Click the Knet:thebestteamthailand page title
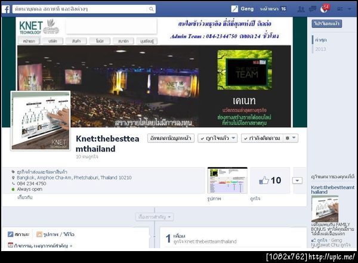The height and width of the screenshot is (263, 358). pos(107,144)
